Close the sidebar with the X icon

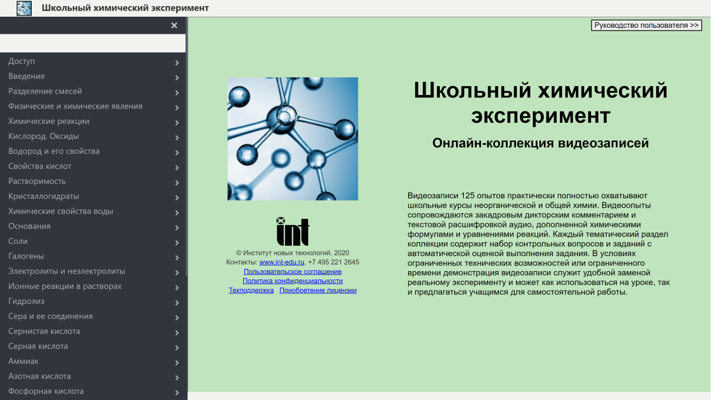click(x=174, y=26)
